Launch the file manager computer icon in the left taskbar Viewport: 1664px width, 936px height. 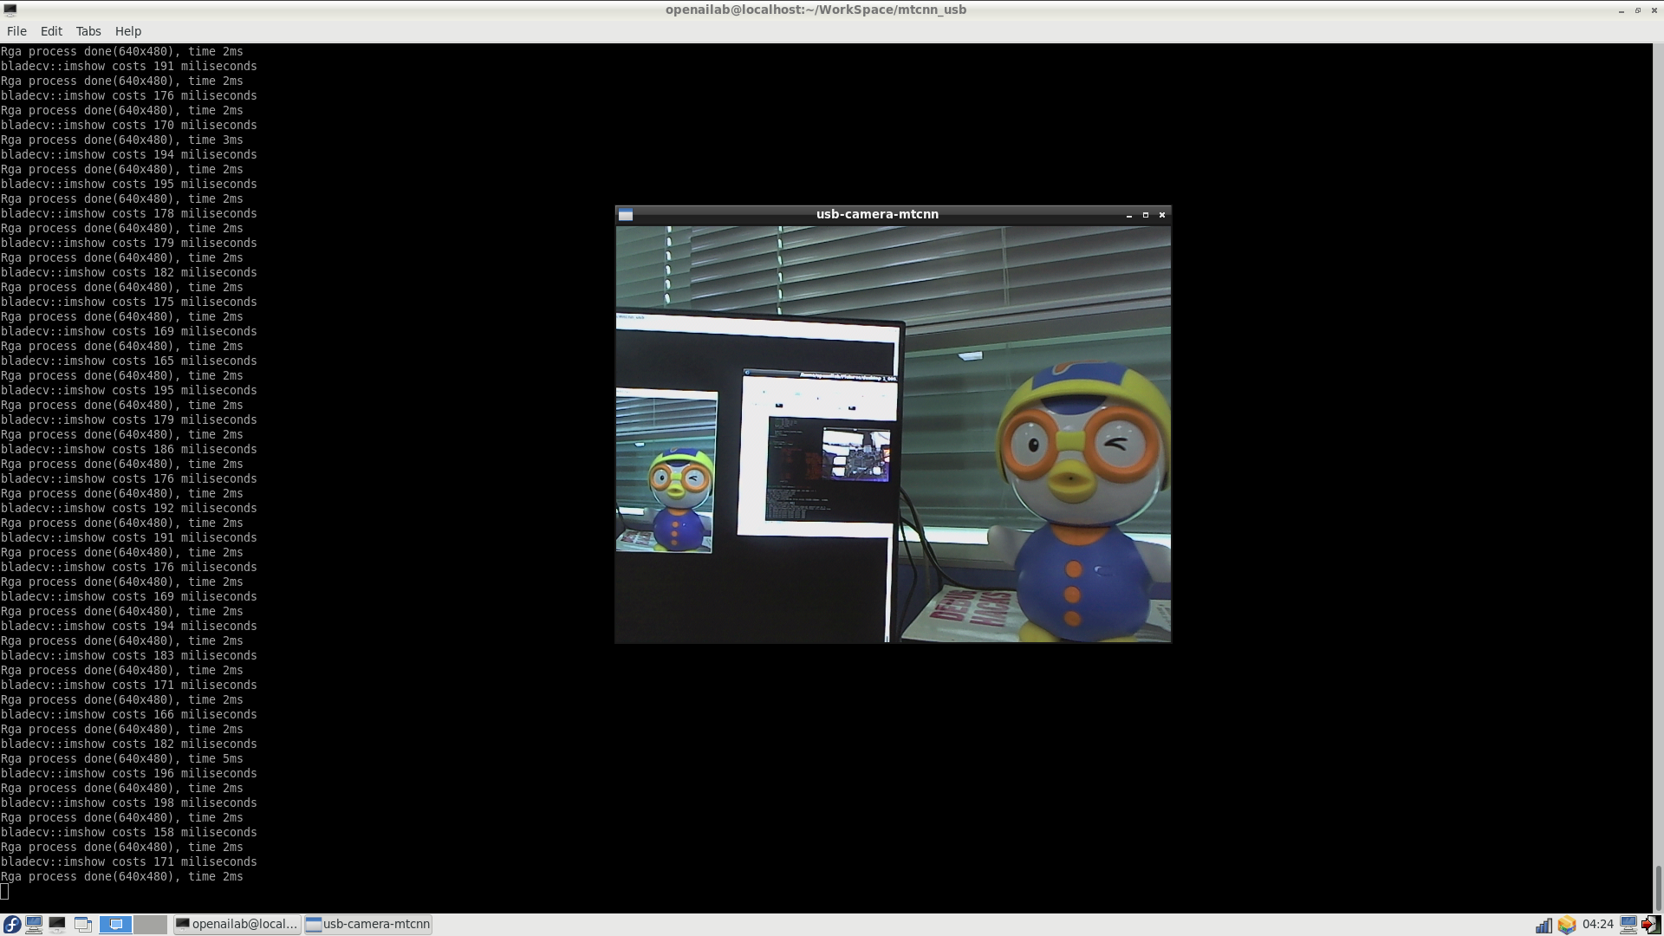[x=34, y=925]
